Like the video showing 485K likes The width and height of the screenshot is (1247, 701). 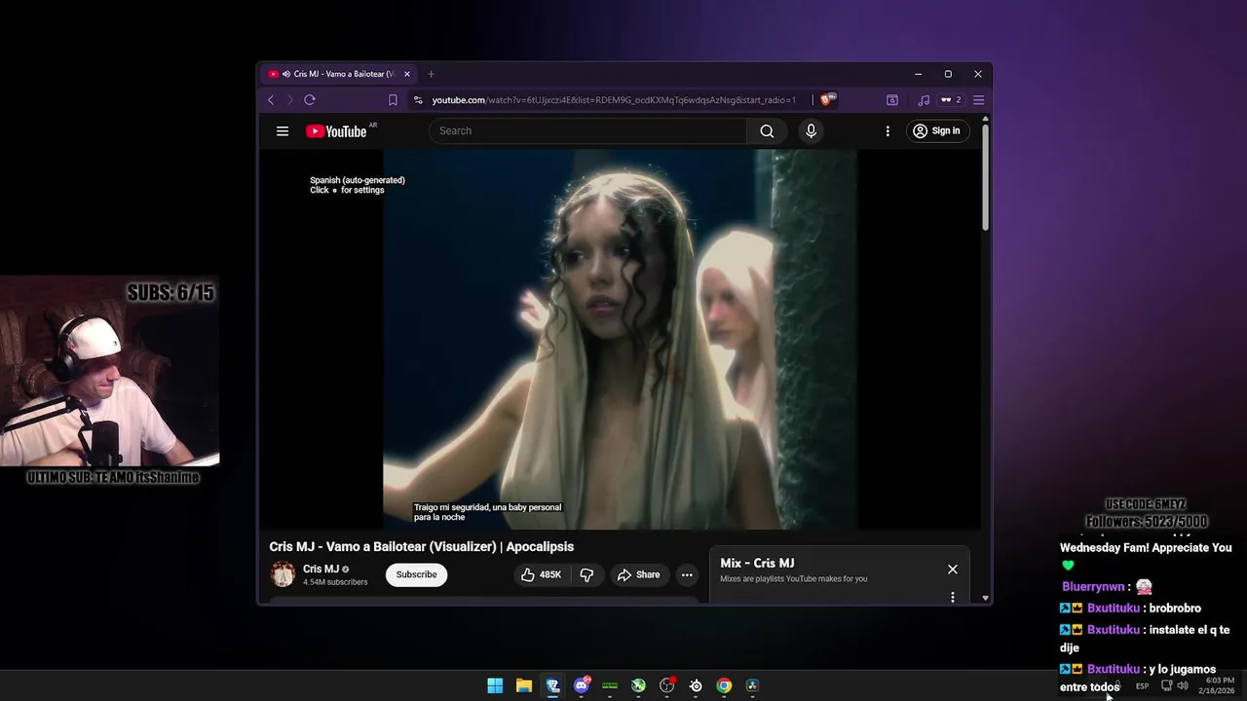tap(541, 574)
